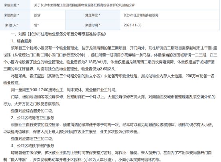Select the complaint subject title text

pos(84,5)
